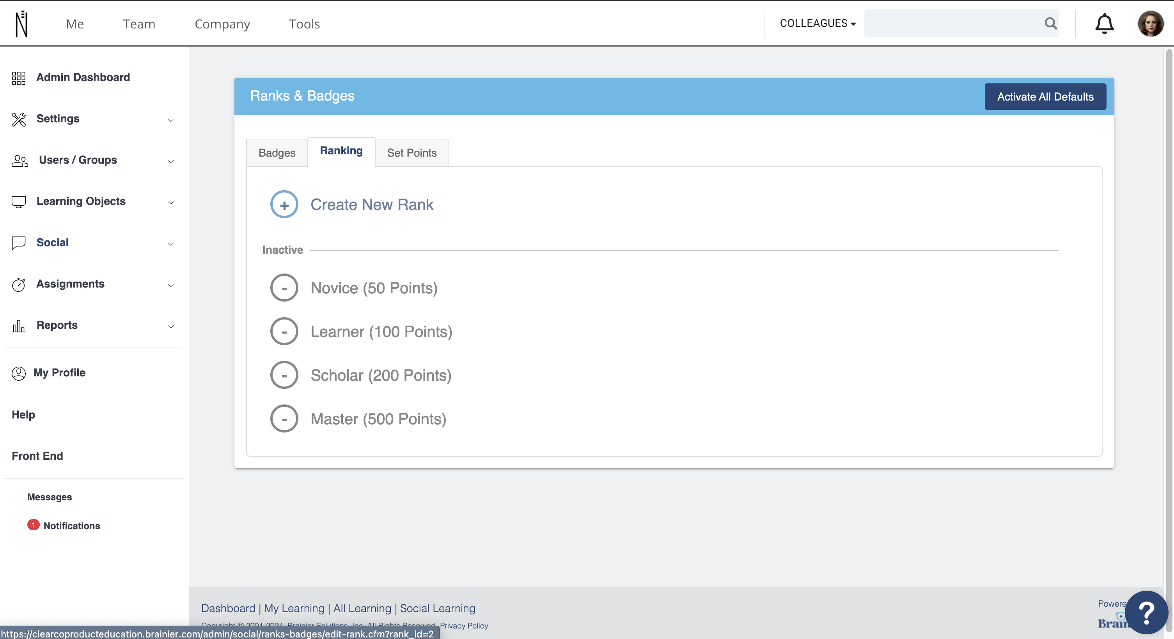
Task: Toggle the Novice rank minus circle
Action: click(284, 288)
